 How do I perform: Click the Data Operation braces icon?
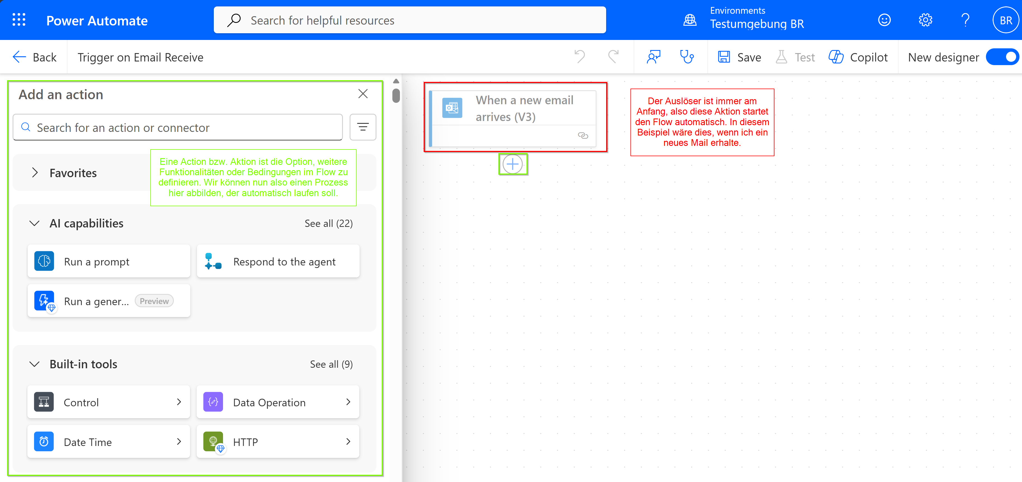click(x=213, y=402)
